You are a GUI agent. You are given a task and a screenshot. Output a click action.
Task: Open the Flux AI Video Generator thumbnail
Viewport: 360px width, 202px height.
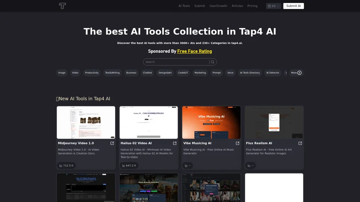(x=86, y=187)
